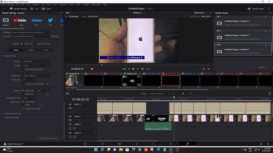The width and height of the screenshot is (273, 153).
Task: Select Restrict to quality radio button
Action: pos(23,94)
